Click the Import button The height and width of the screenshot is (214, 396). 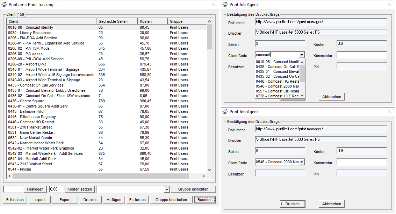point(39,200)
